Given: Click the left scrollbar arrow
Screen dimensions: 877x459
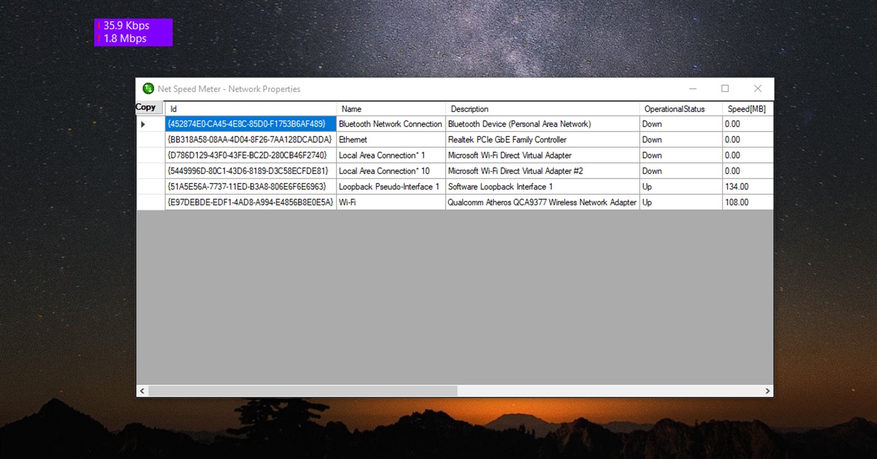Looking at the screenshot, I should pyautogui.click(x=142, y=390).
